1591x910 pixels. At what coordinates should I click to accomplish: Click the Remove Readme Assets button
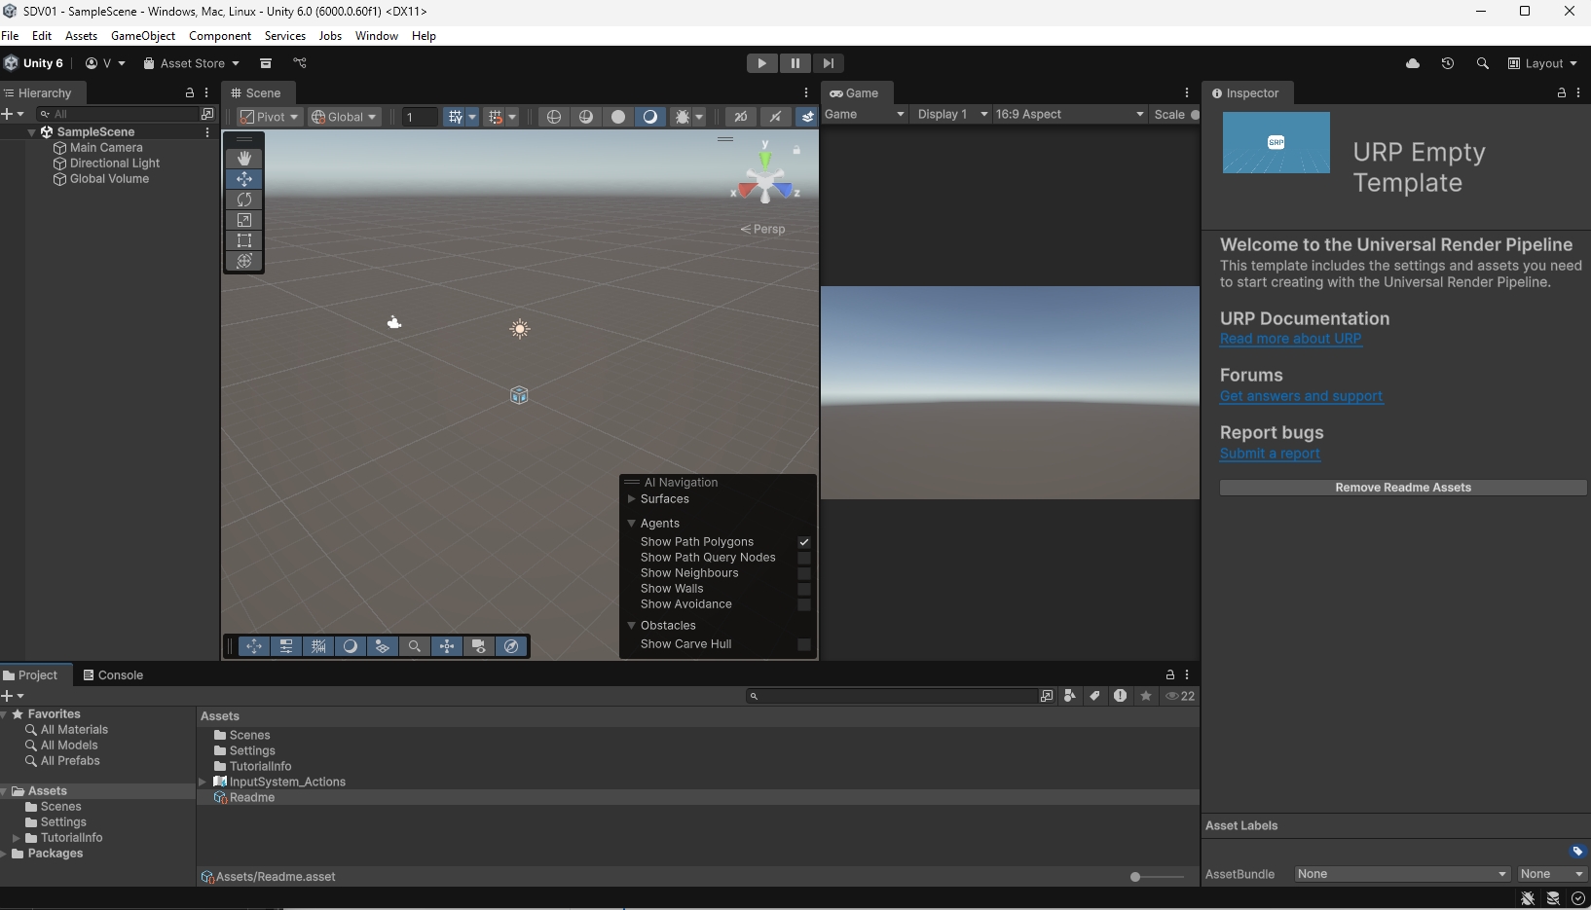(1402, 488)
